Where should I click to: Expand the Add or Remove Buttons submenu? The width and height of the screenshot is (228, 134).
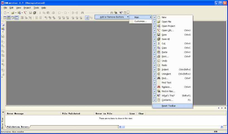tap(112, 17)
